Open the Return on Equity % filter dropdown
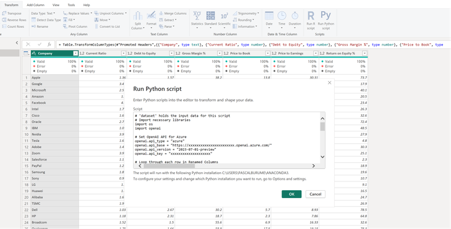Image resolution: width=451 pixels, height=229 pixels. point(364,53)
